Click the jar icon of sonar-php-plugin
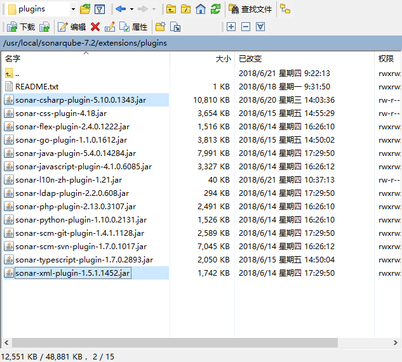Screen dimensions: 402x362 [x=9, y=207]
